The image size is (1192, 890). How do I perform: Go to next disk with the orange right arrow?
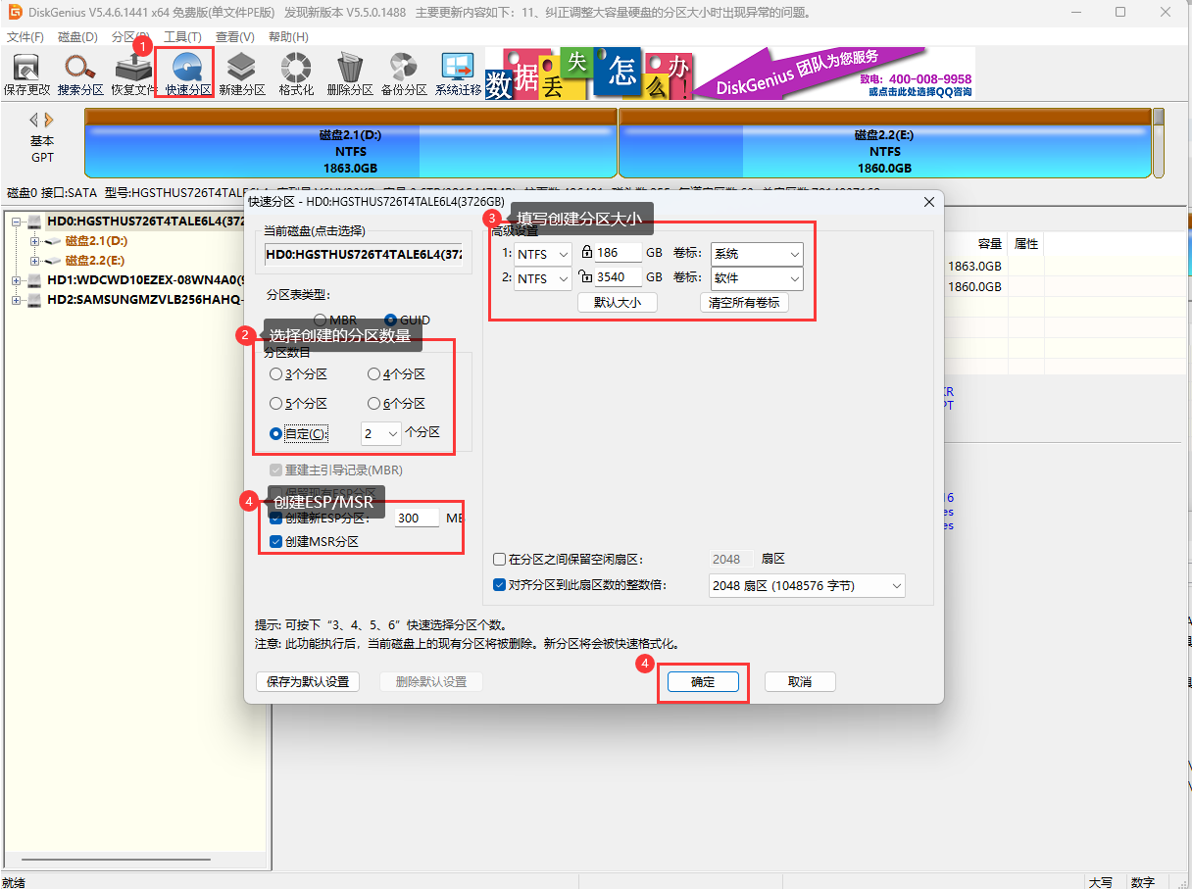tap(49, 120)
